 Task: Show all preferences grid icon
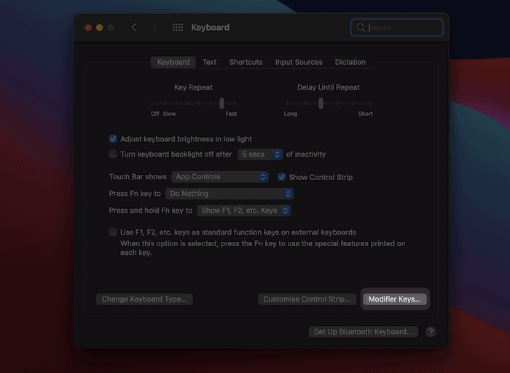178,27
